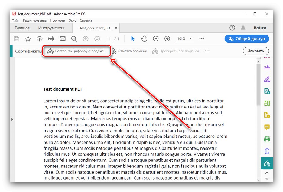Image resolution: width=283 pixels, height=192 pixels.
Task: Open Organize Pages tool in sidebar
Action: 267,103
